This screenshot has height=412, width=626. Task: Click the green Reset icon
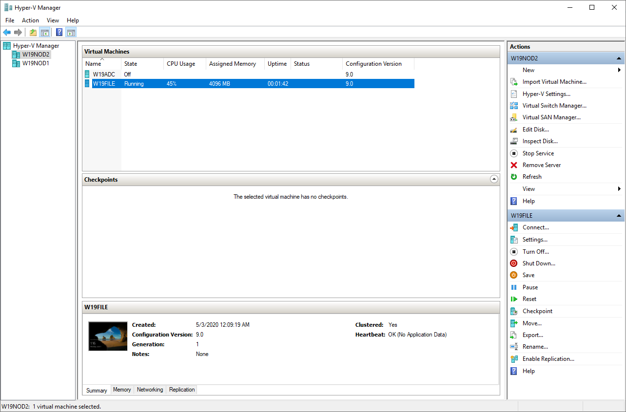[x=513, y=299]
